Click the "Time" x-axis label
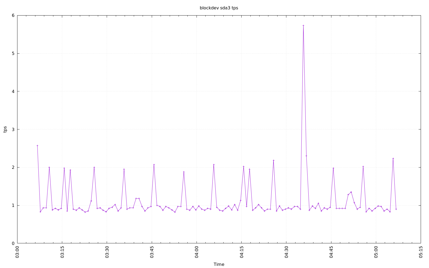The image size is (429, 268). pyautogui.click(x=219, y=264)
